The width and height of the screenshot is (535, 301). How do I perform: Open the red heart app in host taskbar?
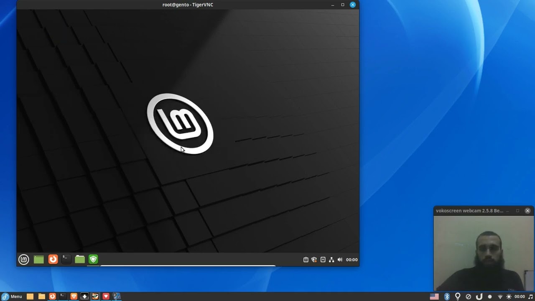(x=106, y=296)
